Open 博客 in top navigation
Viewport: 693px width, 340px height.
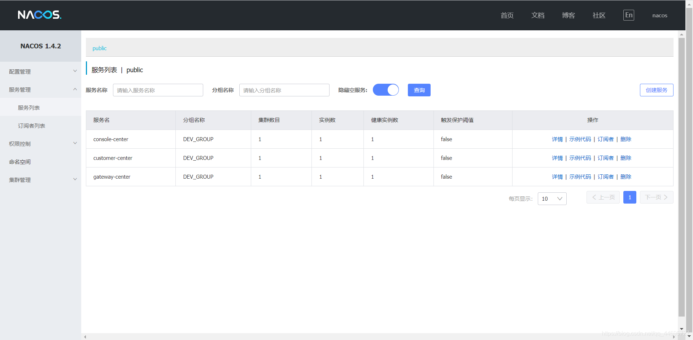point(568,15)
